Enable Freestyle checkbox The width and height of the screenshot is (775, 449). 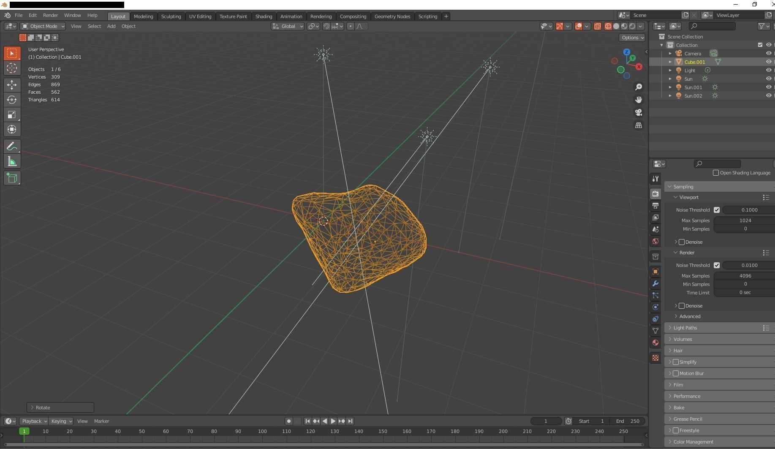pyautogui.click(x=676, y=430)
